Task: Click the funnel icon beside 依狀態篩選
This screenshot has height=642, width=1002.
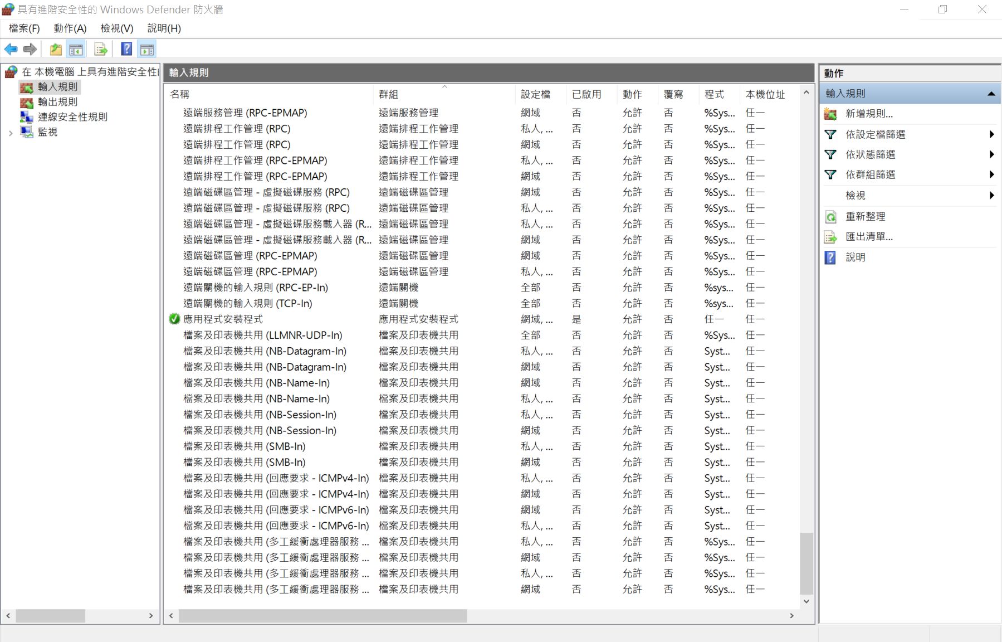Action: pyautogui.click(x=830, y=154)
